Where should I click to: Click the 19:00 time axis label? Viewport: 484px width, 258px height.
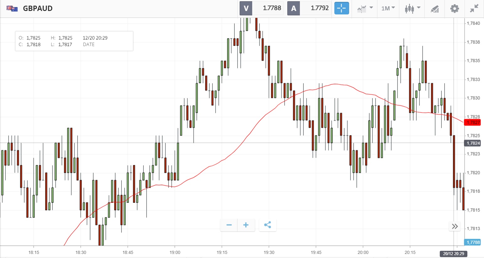tap(175, 252)
